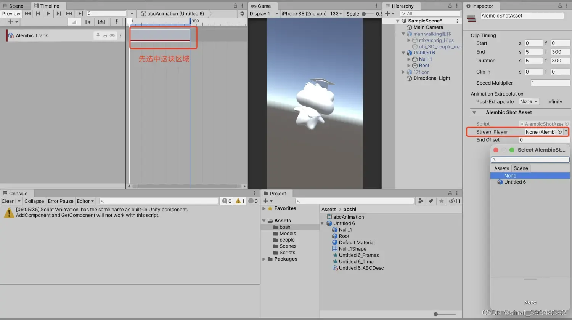572x320 pixels.
Task: Click the go-to-first-frame icon in Timeline
Action: (x=27, y=13)
